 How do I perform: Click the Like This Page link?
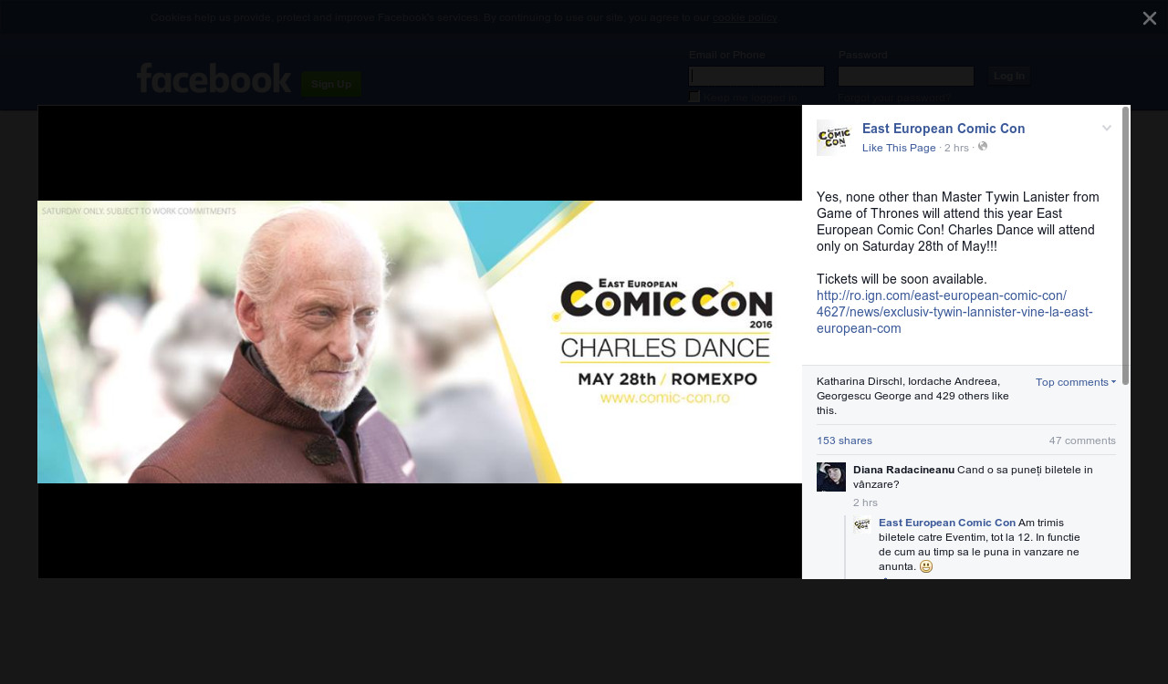(899, 148)
